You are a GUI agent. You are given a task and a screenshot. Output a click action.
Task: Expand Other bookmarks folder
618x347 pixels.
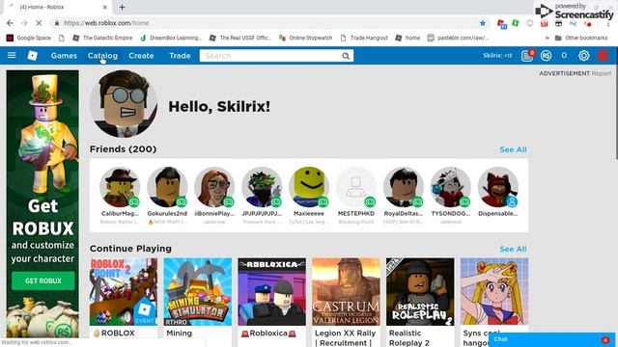581,38
